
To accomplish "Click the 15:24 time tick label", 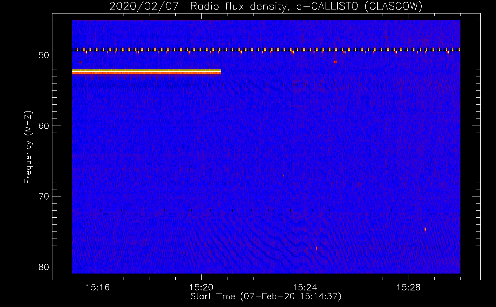I will click(305, 288).
